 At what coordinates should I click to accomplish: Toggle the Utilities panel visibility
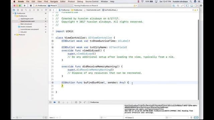196,6
